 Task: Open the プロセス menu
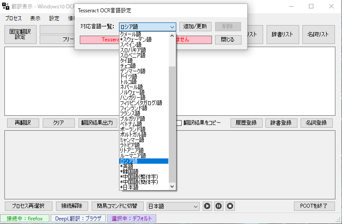tap(14, 18)
